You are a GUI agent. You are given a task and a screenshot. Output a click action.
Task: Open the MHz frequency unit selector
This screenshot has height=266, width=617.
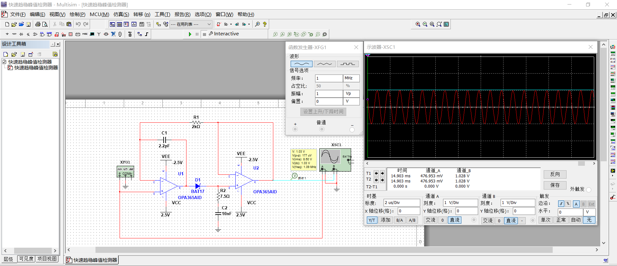[x=351, y=78]
